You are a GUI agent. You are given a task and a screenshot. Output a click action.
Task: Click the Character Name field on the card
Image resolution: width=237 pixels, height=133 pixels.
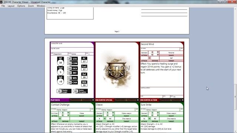click(x=72, y=45)
